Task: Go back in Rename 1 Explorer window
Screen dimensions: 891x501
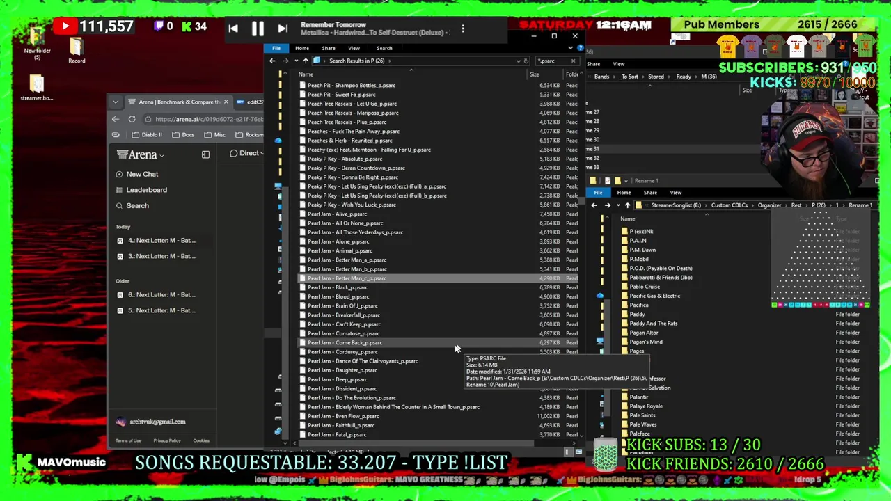Action: (x=594, y=205)
